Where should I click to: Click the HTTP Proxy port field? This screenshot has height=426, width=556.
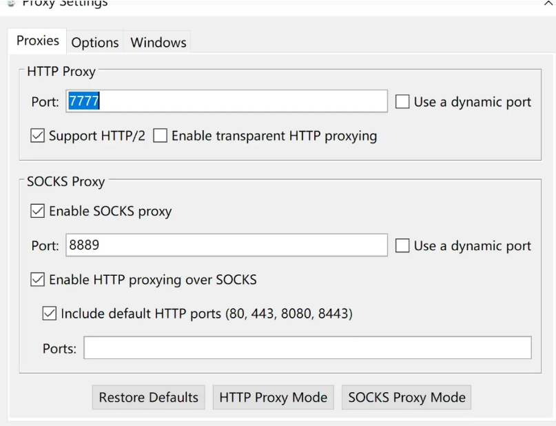[227, 101]
